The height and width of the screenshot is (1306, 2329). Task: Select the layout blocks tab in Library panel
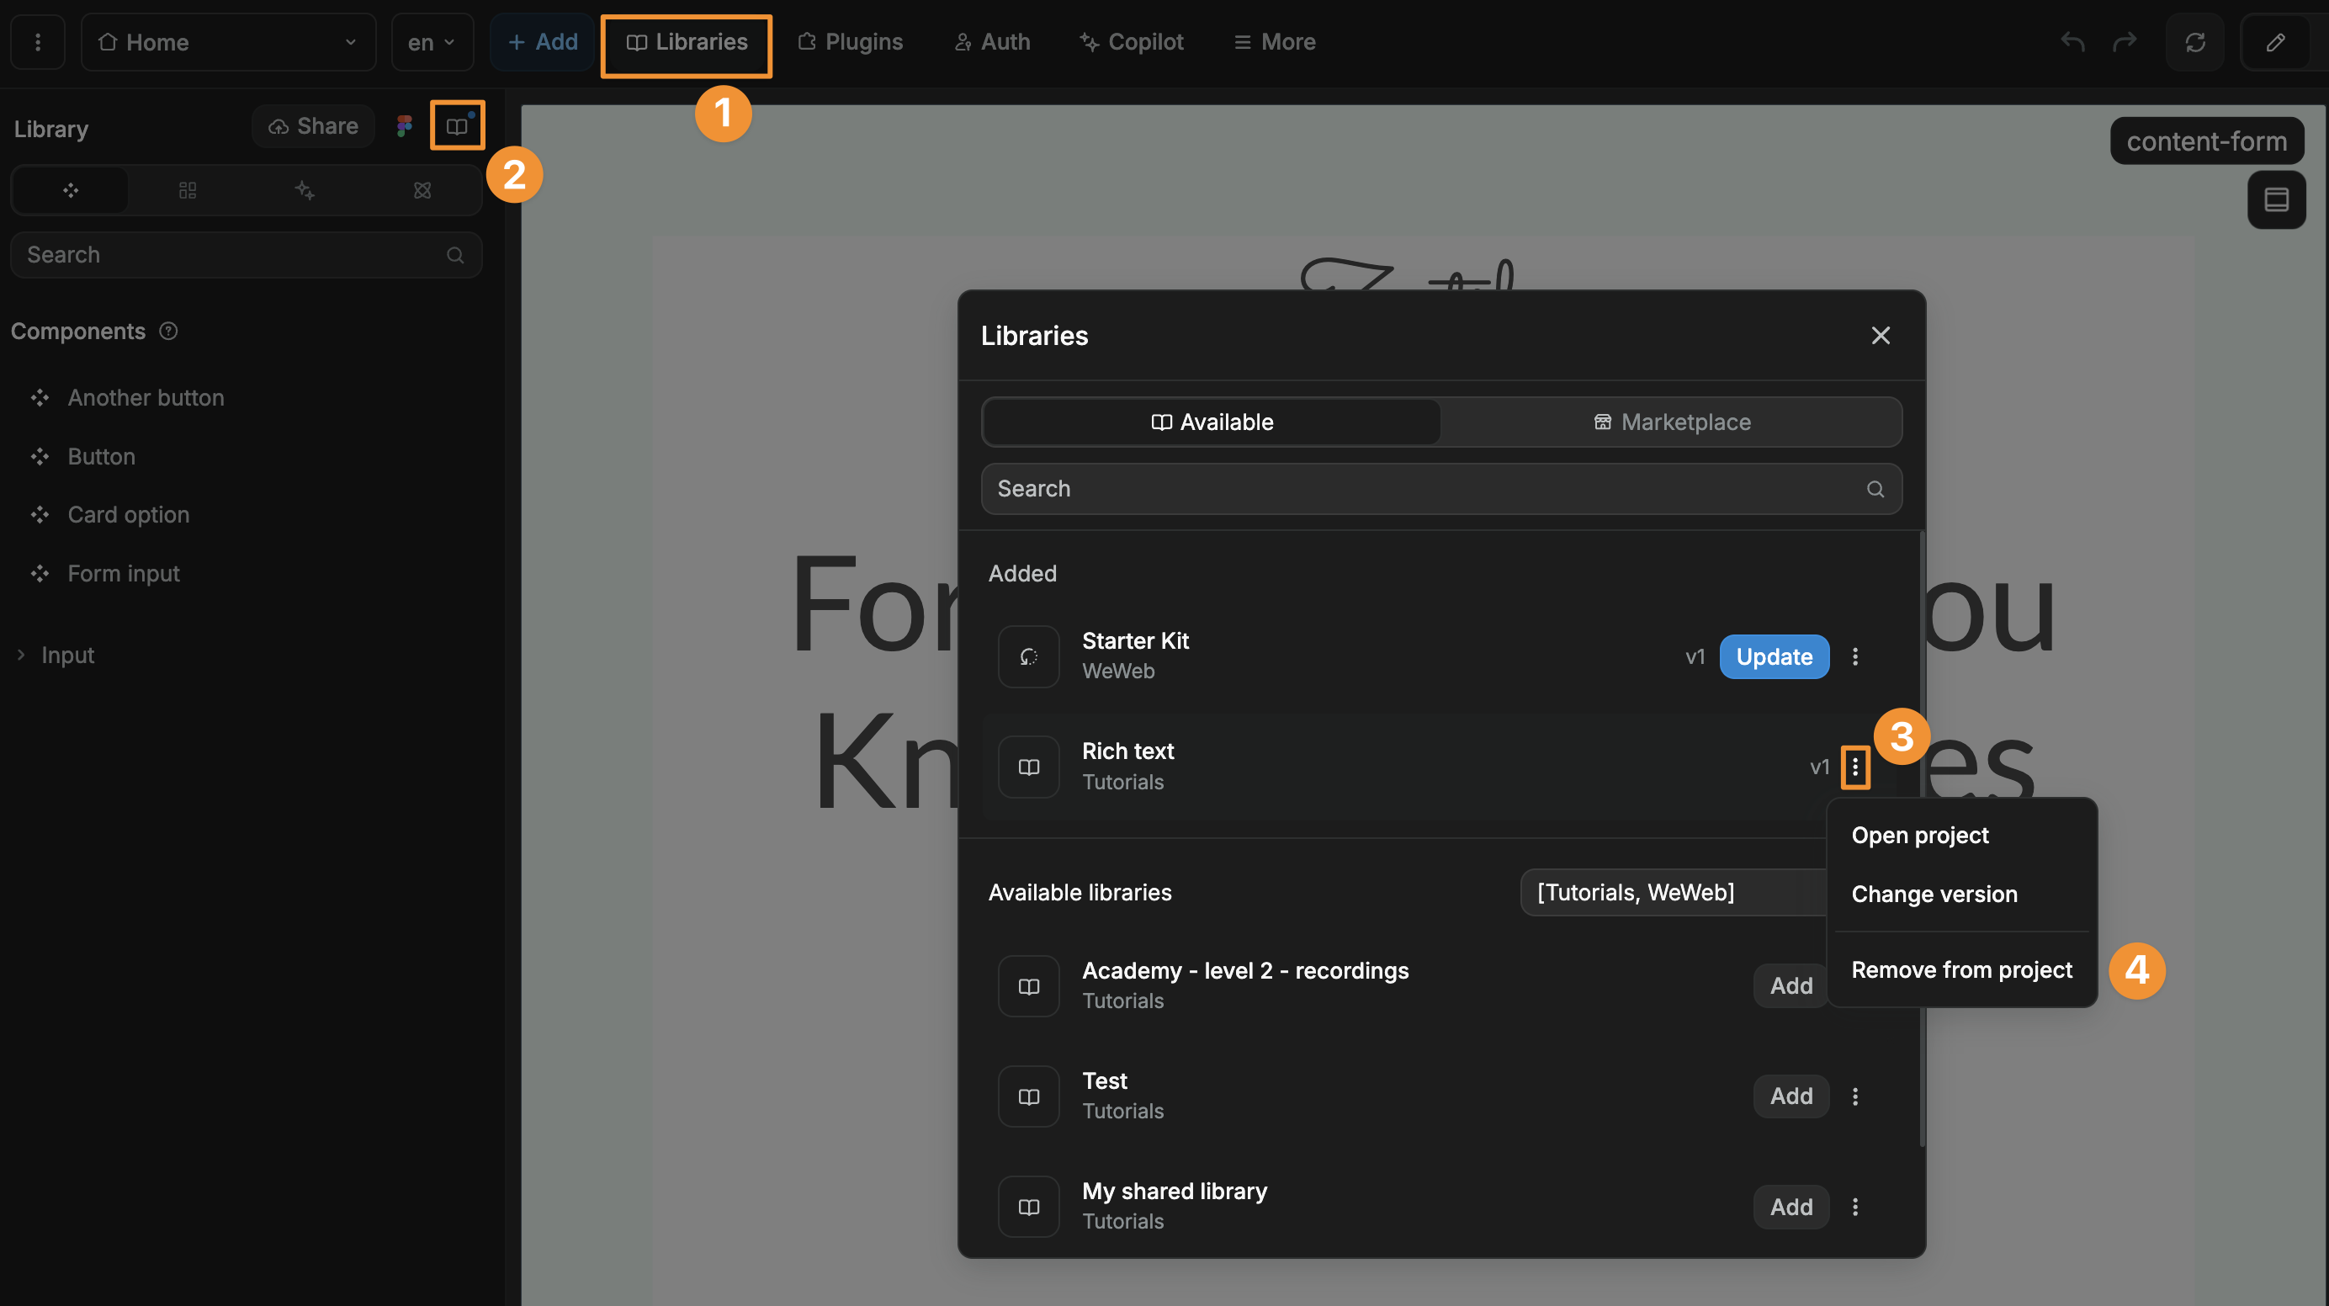tap(187, 190)
